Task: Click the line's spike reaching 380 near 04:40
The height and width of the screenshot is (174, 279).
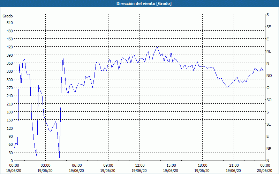Action: point(63,57)
